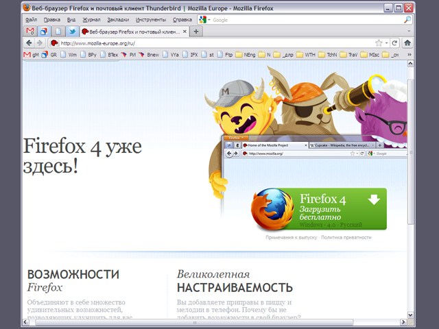The image size is (439, 329).
Task: Click the page scroll up arrow
Action: coord(410,64)
